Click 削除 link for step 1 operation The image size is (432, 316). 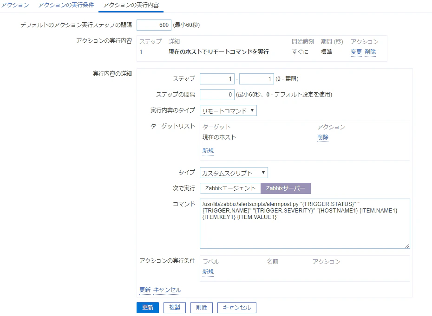370,52
